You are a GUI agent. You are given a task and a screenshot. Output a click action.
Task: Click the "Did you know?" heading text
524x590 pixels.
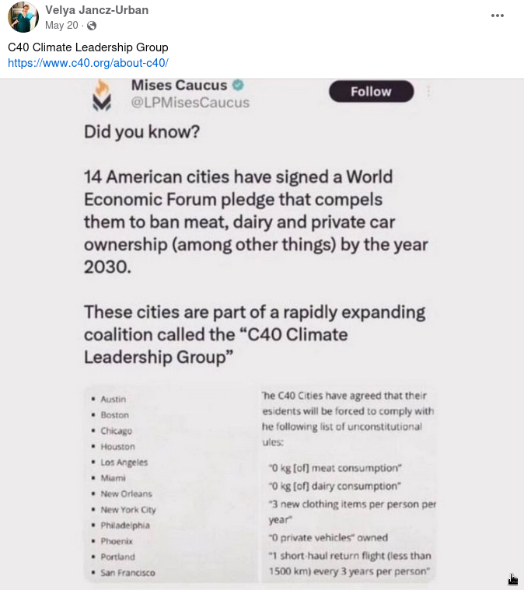142,132
